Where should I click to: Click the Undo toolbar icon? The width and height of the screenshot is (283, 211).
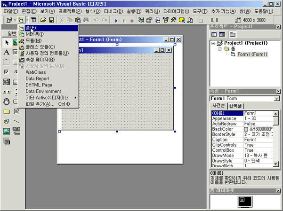(96, 20)
